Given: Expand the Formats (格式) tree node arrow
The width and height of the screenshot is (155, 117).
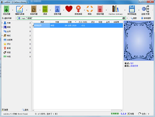Looking at the screenshot, I should [x=2, y=36].
